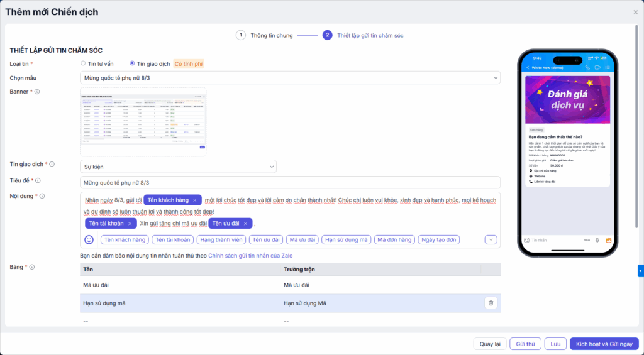This screenshot has width=644, height=355.
Task: Open the Chọn mẫu template dropdown
Action: pyautogui.click(x=291, y=78)
